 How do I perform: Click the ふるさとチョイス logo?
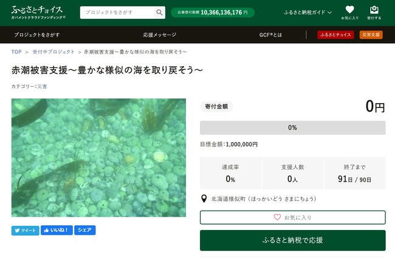(38, 12)
